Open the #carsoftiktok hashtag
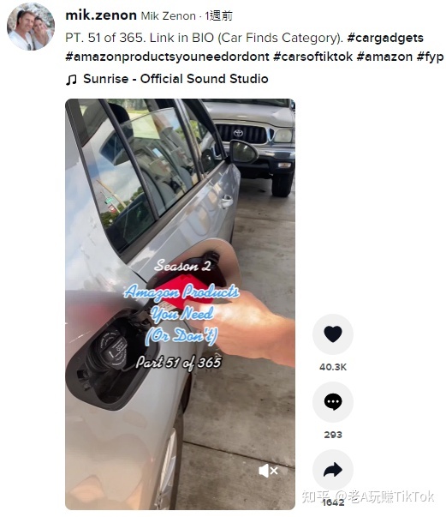Viewport: 446px width, 517px height. click(x=312, y=57)
